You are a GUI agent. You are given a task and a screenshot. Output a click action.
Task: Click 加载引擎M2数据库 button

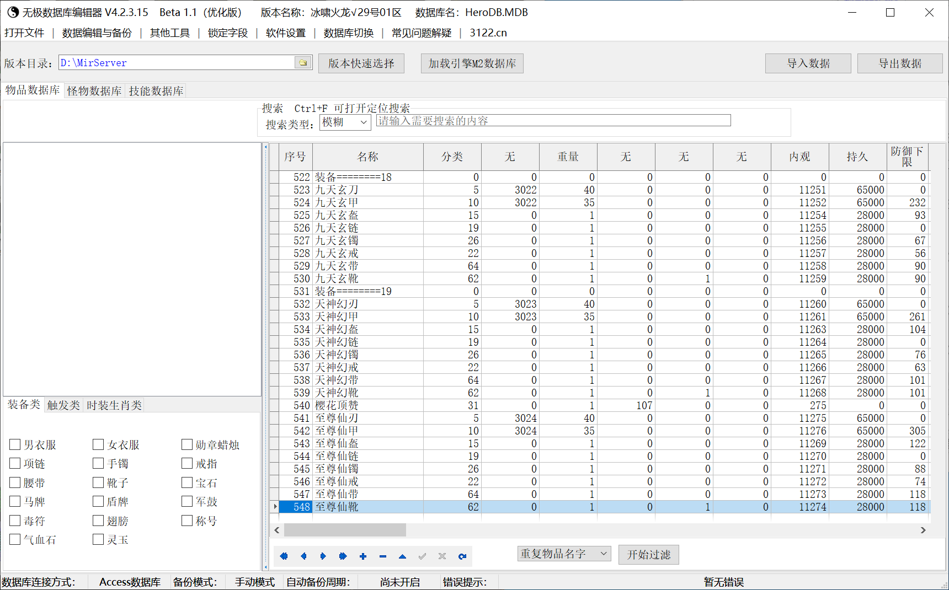(x=472, y=63)
